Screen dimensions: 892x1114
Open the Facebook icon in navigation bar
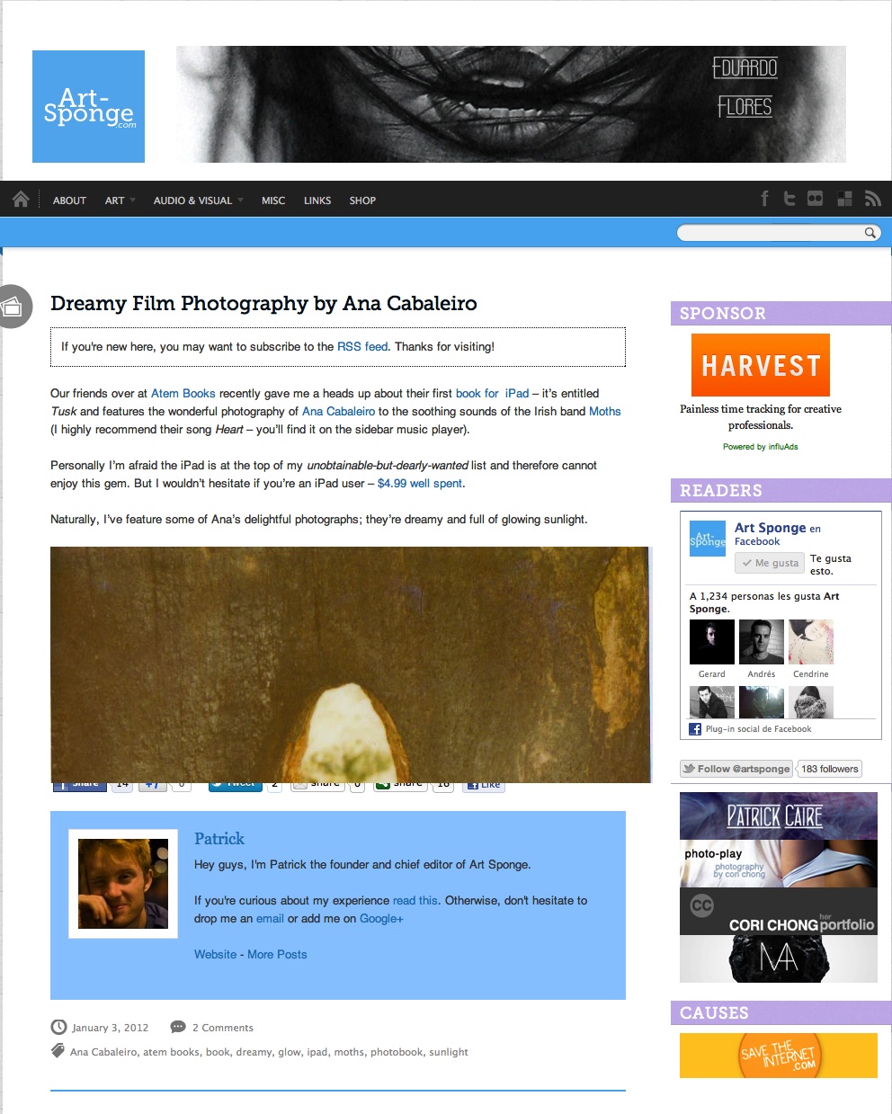click(x=764, y=199)
